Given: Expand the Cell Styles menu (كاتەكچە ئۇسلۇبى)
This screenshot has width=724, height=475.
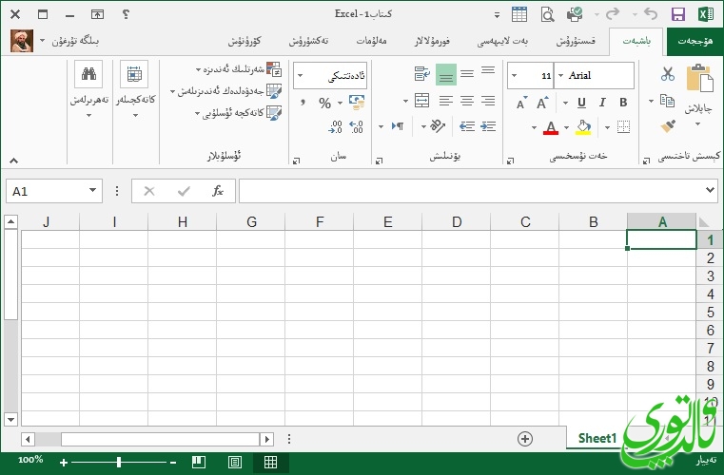Looking at the screenshot, I should click(238, 113).
